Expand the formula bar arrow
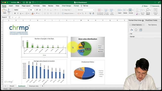This screenshot has height=91, width=162. pos(160,17)
